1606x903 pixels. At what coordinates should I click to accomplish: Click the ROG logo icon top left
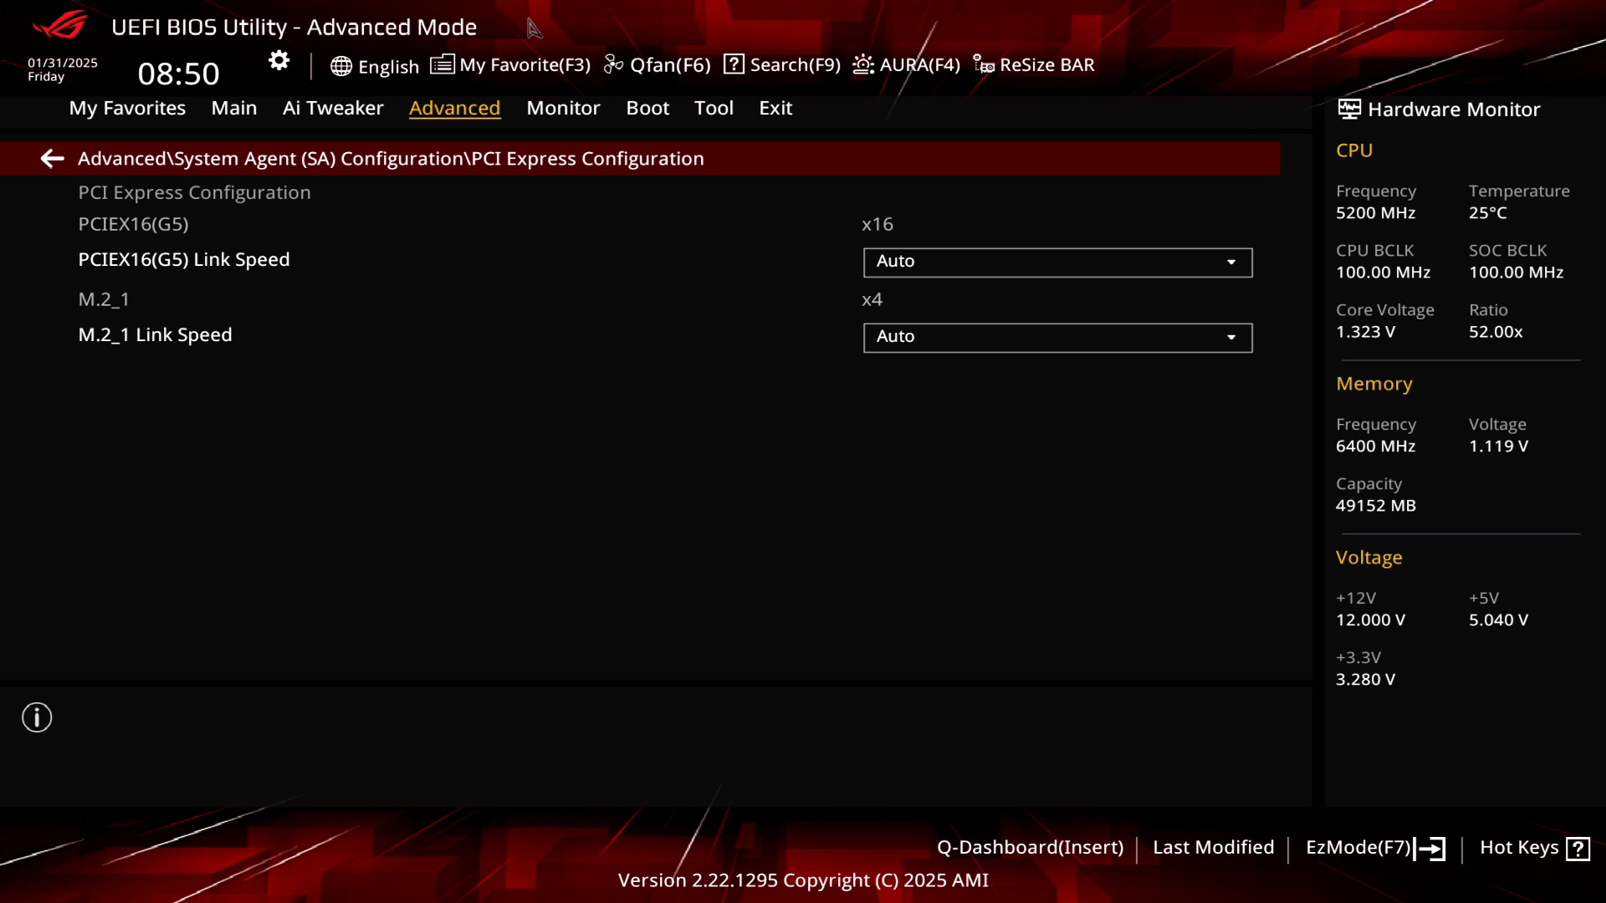56,24
